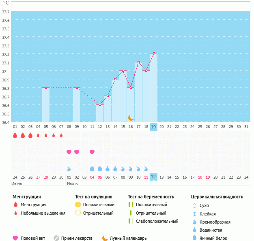The height and width of the screenshot is (241, 254).
Task: Click the 'Слабоположительный' legend label
Action: [157, 221]
